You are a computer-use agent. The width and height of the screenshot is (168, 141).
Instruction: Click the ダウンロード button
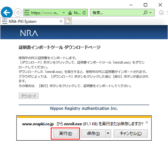tap(28, 96)
